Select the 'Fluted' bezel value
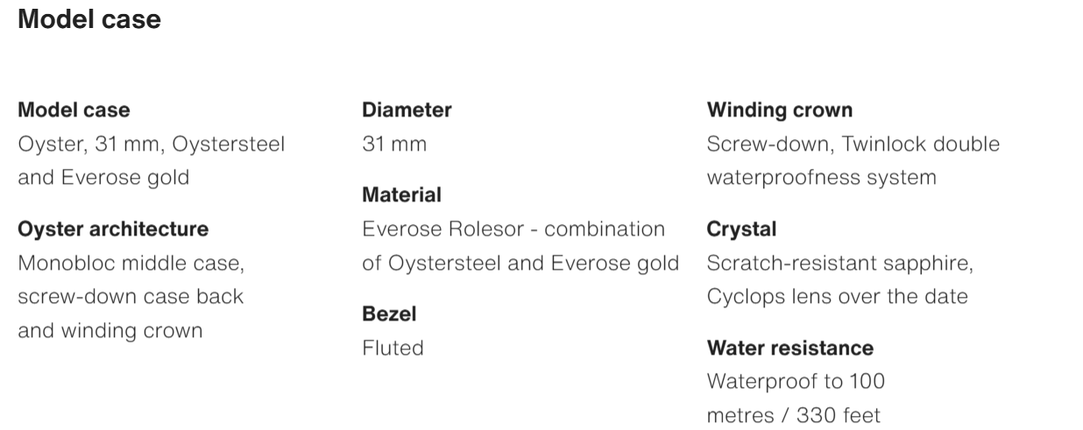This screenshot has width=1083, height=430. (x=393, y=348)
